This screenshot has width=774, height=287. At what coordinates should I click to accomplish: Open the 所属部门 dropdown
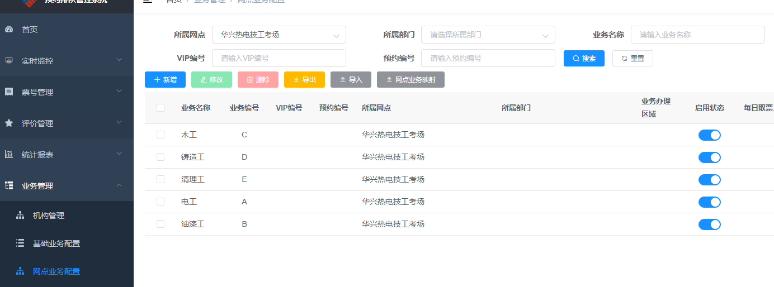(488, 35)
